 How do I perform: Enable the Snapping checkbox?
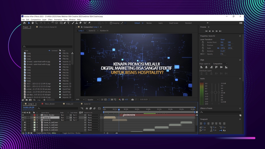(x=111, y=23)
